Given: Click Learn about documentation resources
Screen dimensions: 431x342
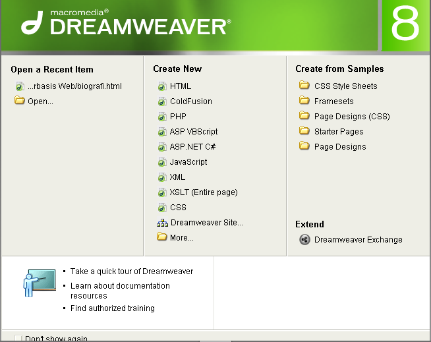Looking at the screenshot, I should coord(120,291).
